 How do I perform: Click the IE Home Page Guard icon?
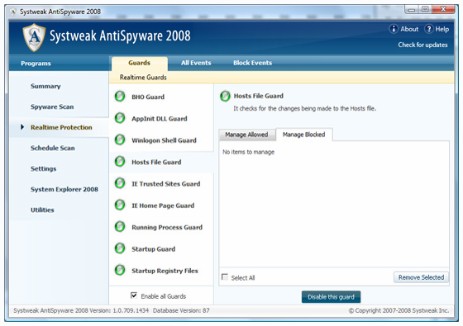coord(120,206)
